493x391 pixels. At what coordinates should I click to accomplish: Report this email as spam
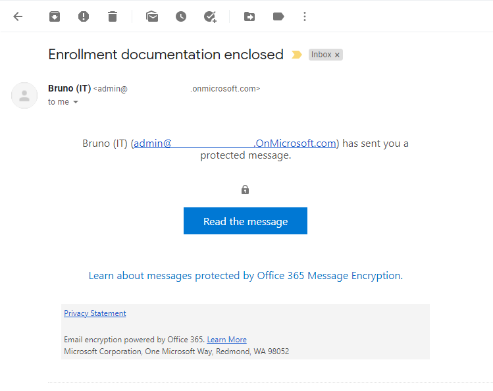tap(84, 16)
